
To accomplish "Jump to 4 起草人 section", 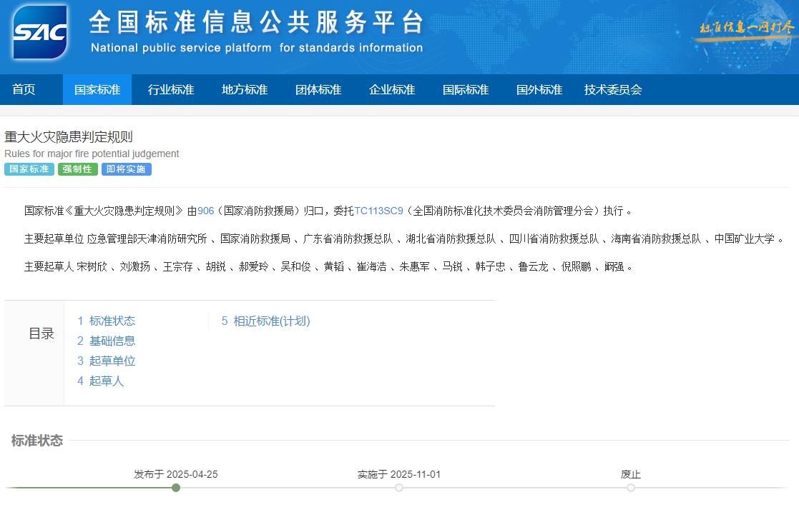I will [101, 381].
